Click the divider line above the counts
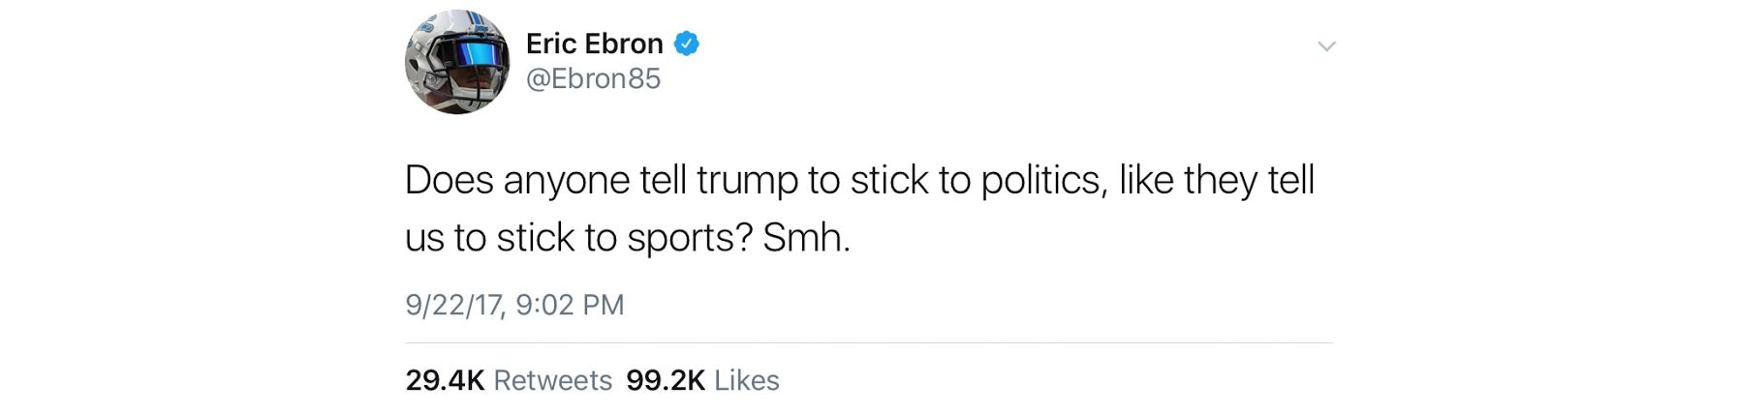The image size is (1738, 413). [x=869, y=342]
